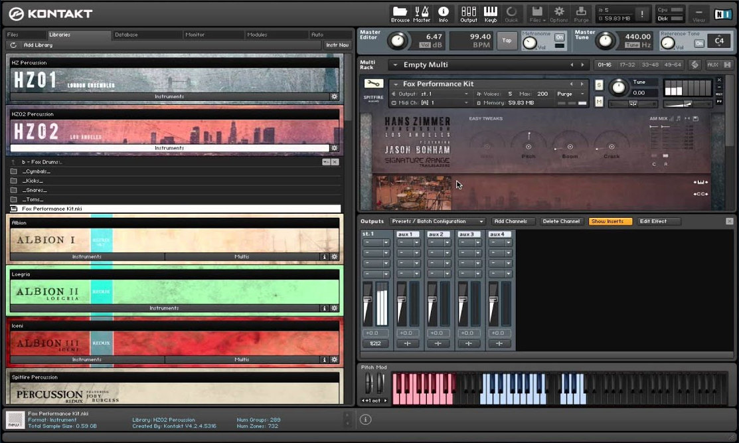Open the sort dropdown in Fox Drums header
739x443 pixels.
pyautogui.click(x=325, y=162)
